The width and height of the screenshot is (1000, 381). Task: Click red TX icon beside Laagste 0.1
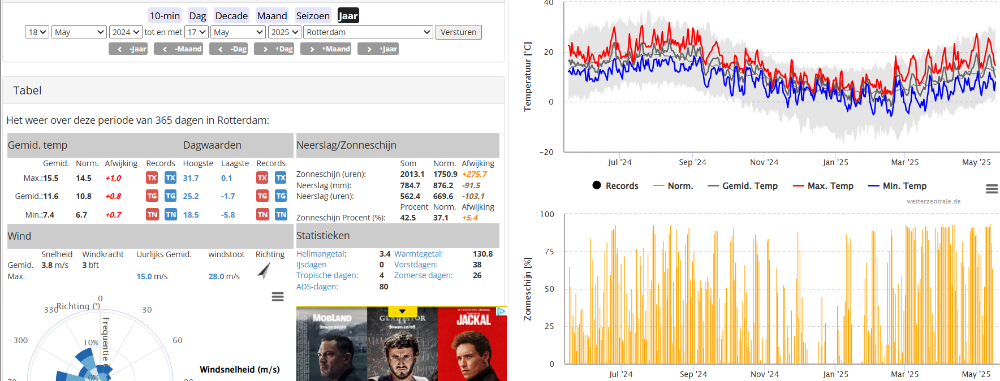(x=262, y=178)
